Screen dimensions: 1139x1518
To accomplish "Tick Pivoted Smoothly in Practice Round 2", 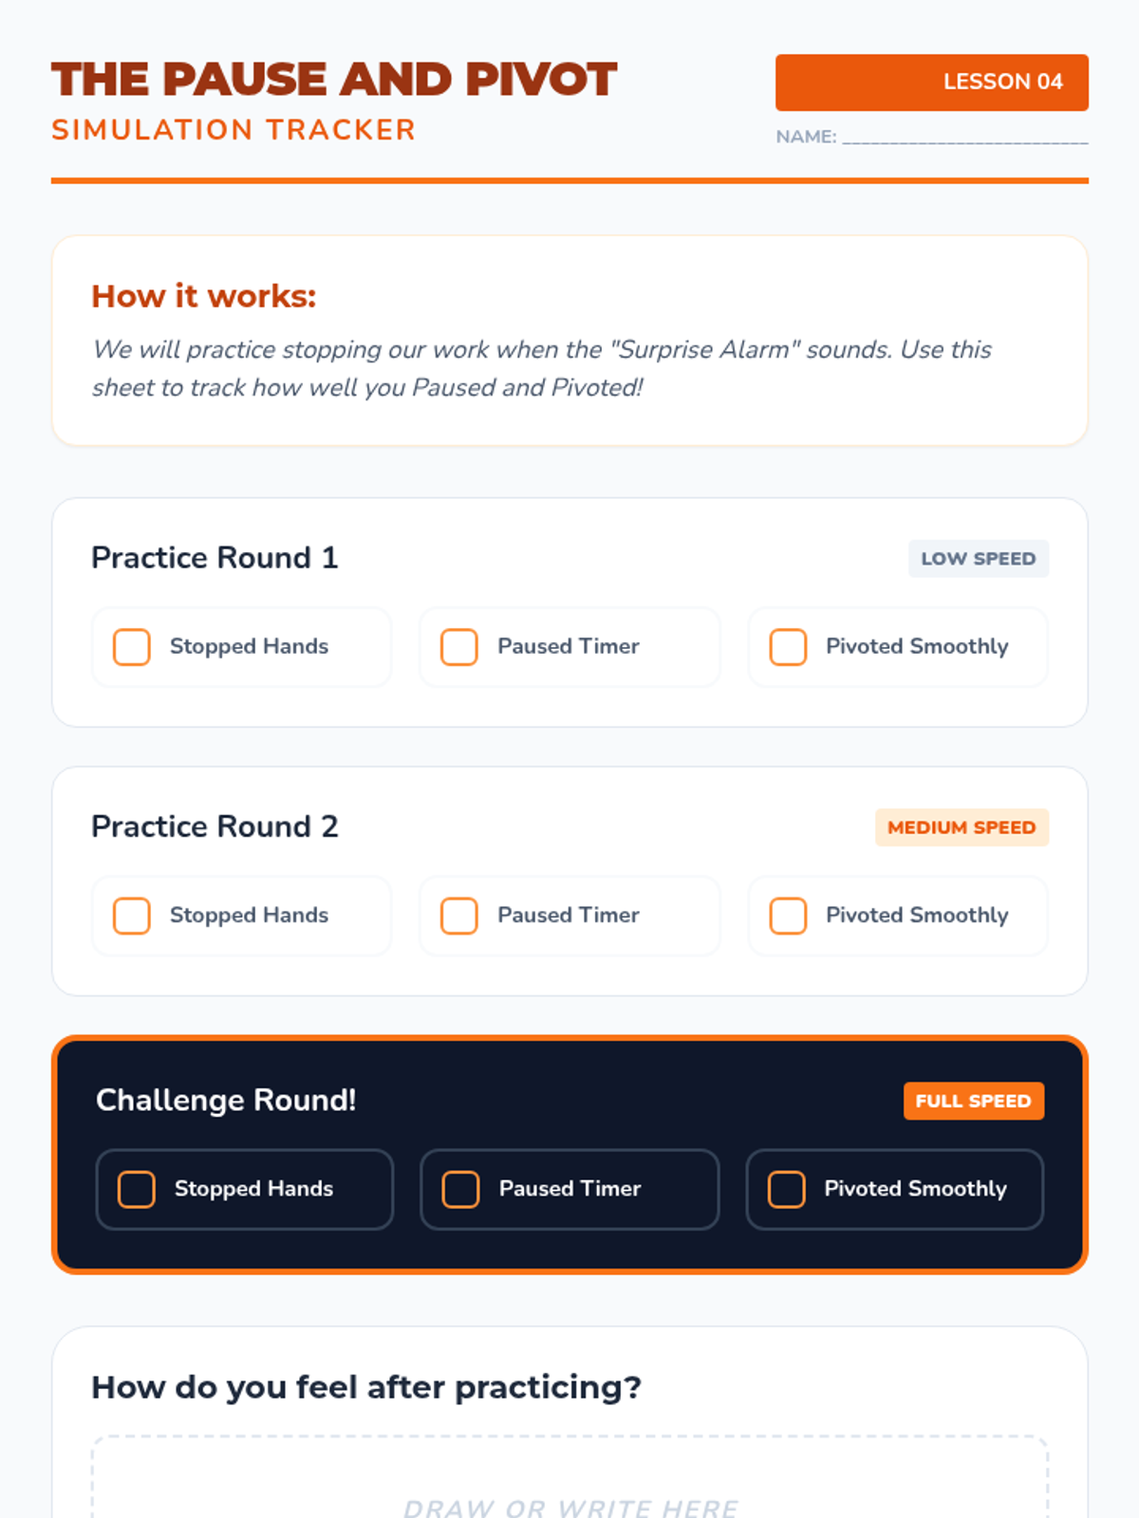I will [x=788, y=916].
